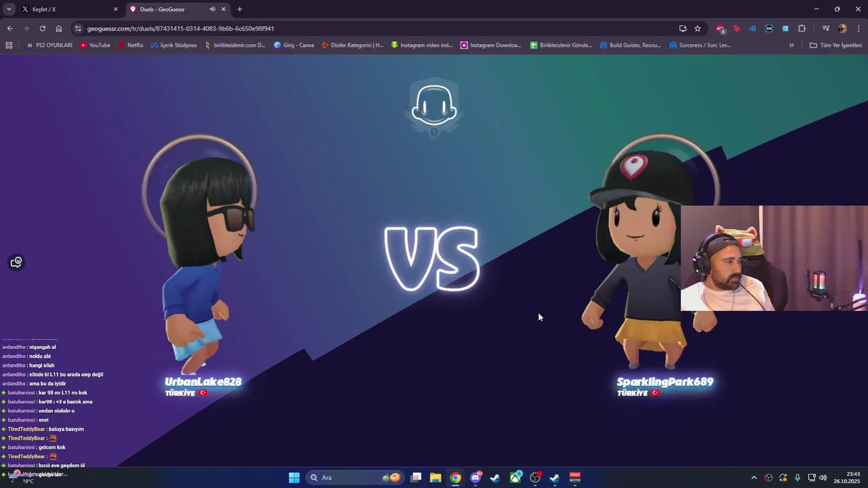Bookmark this page with the star

click(x=697, y=28)
